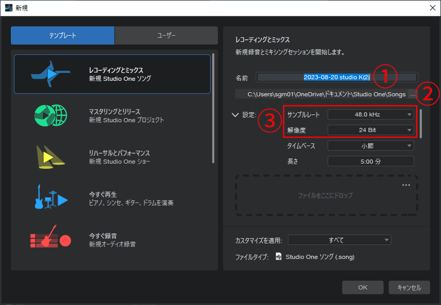The height and width of the screenshot is (305, 441).
Task: Choose the マスタリングとリリース project icon
Action: point(51,115)
